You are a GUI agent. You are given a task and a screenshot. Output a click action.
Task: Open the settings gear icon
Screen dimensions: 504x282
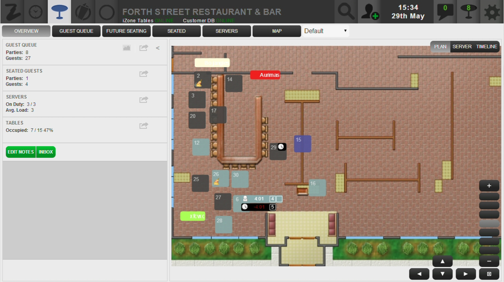coord(492,12)
